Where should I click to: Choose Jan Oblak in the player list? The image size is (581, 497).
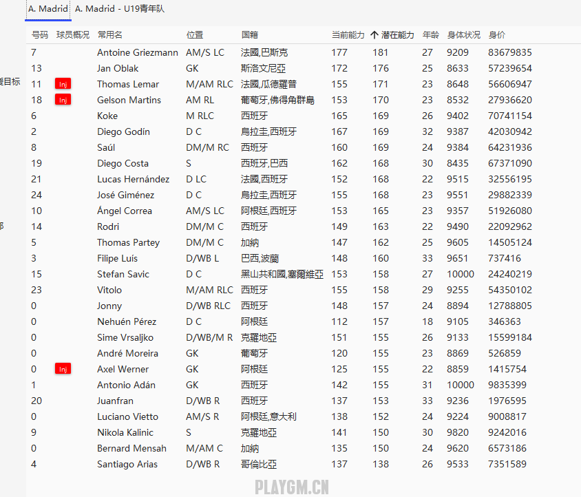point(118,68)
